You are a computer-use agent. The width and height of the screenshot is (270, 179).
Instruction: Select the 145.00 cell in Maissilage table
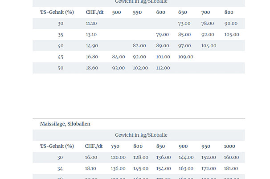(x=140, y=168)
